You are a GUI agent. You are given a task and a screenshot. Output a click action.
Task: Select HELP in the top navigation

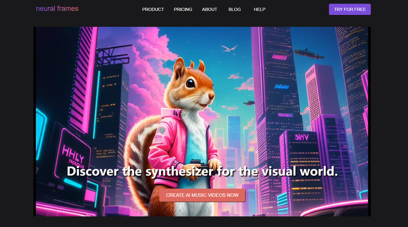click(x=260, y=10)
